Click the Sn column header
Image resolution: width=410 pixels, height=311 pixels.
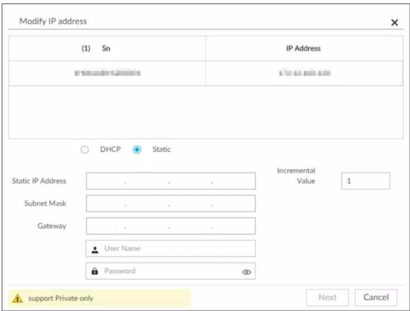pos(107,48)
